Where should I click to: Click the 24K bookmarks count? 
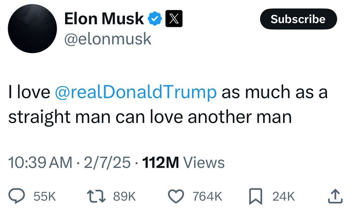[283, 196]
